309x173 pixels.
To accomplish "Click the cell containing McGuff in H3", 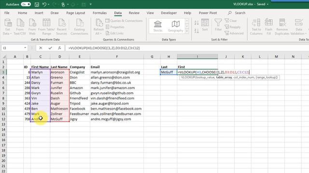I will click(169, 72).
